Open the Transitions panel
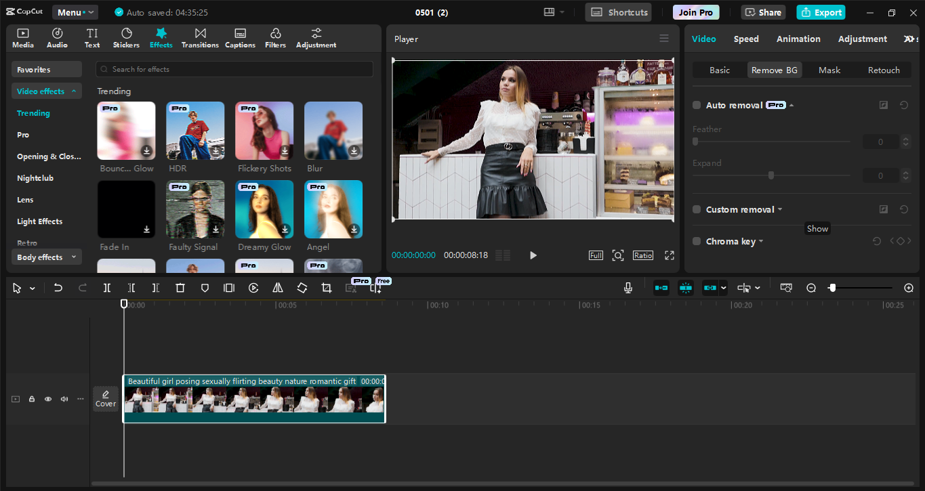 point(200,37)
